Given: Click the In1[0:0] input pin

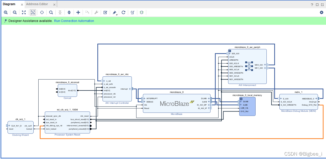Looking at the screenshot, I should 62,92.
